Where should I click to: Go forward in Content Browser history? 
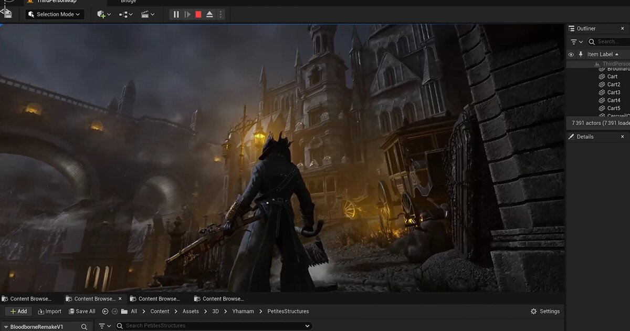point(114,311)
